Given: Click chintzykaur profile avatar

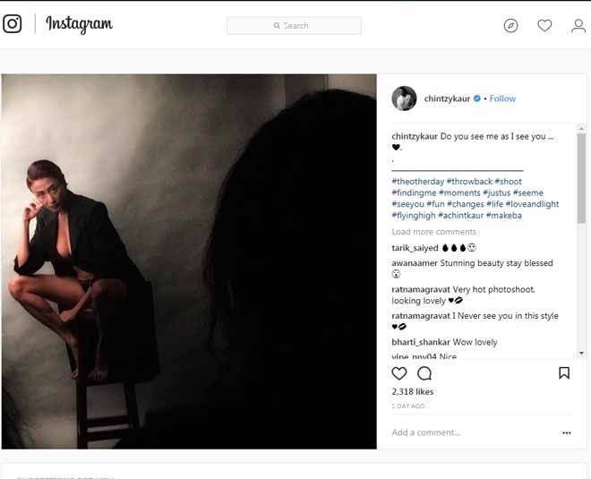Looking at the screenshot, I should 404,98.
